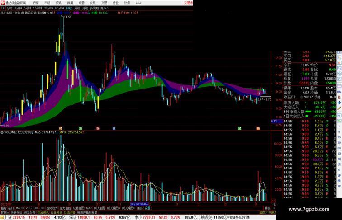Select the 月线 monthly period
The image size is (342, 220).
(85, 8)
